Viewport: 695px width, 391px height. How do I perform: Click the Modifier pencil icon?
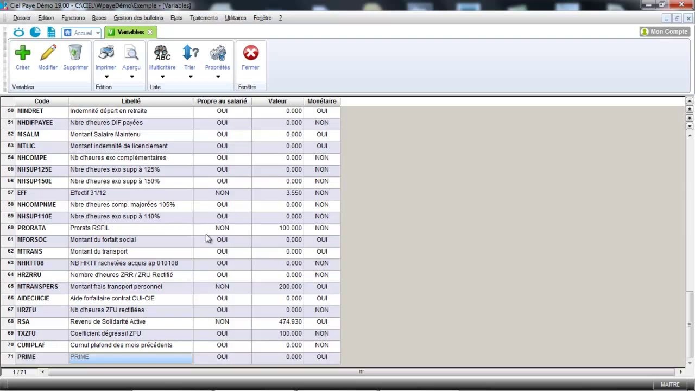[x=48, y=53]
